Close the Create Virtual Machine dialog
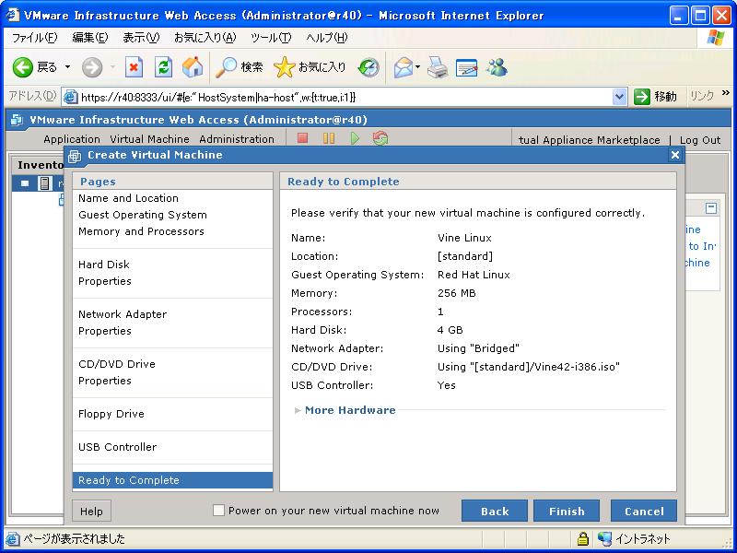The width and height of the screenshot is (737, 553). pos(675,155)
